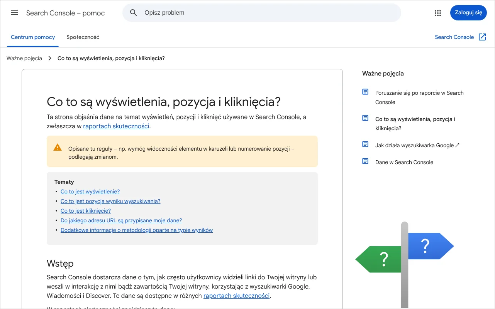Image resolution: width=495 pixels, height=309 pixels.
Task: Open Jak działa wyszukiwarka Google article
Action: coord(417,145)
